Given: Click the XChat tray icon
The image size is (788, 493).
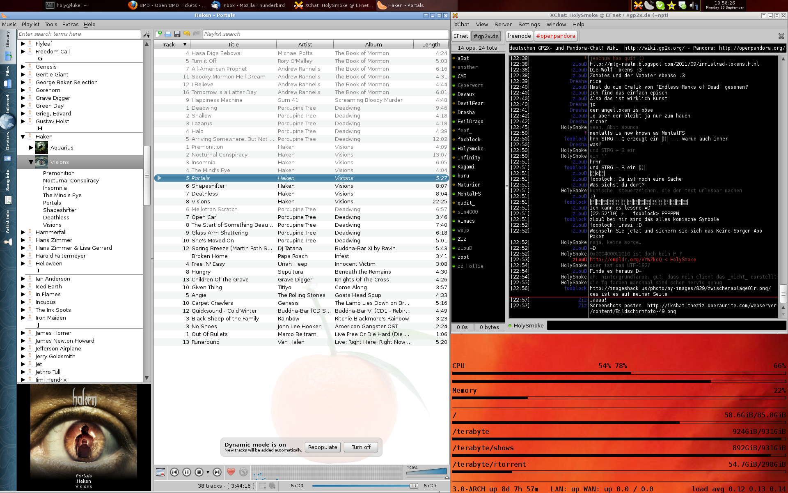Looking at the screenshot, I should point(638,5).
